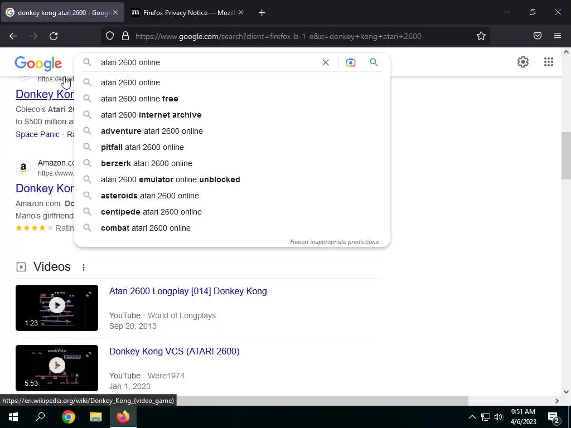The height and width of the screenshot is (428, 571).
Task: Select suggestion 'centipede atari 2600 online'
Action: click(232, 212)
